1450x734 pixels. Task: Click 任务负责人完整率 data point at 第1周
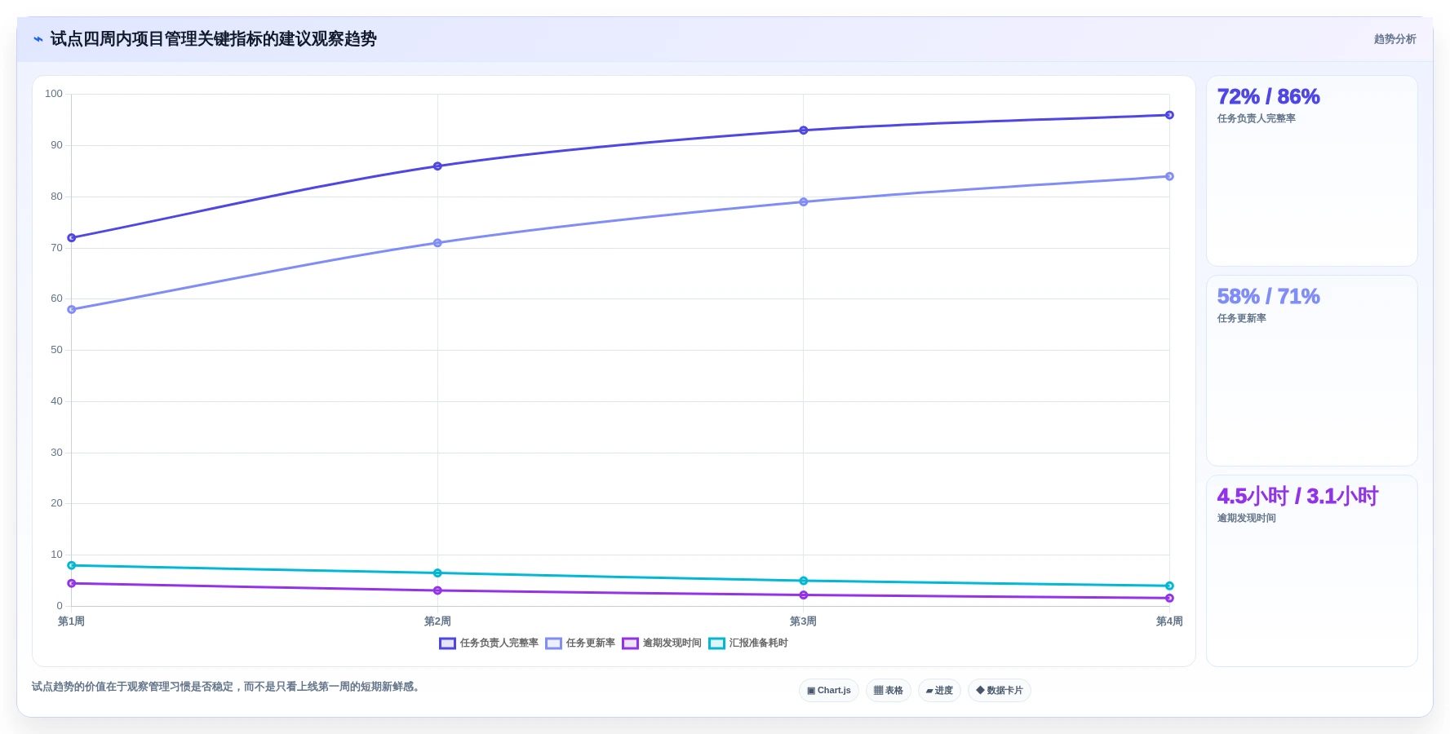click(72, 237)
